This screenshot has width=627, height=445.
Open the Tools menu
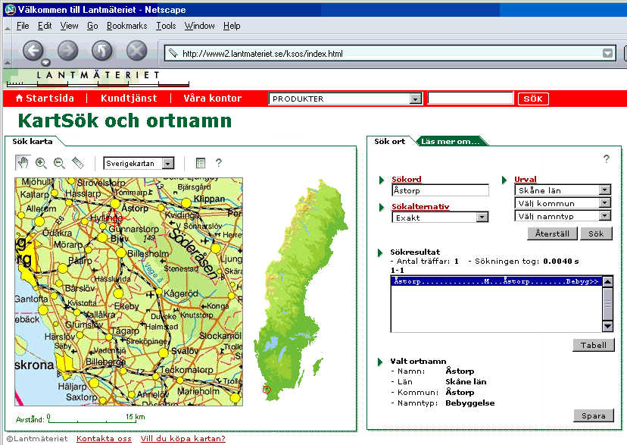pyautogui.click(x=166, y=26)
